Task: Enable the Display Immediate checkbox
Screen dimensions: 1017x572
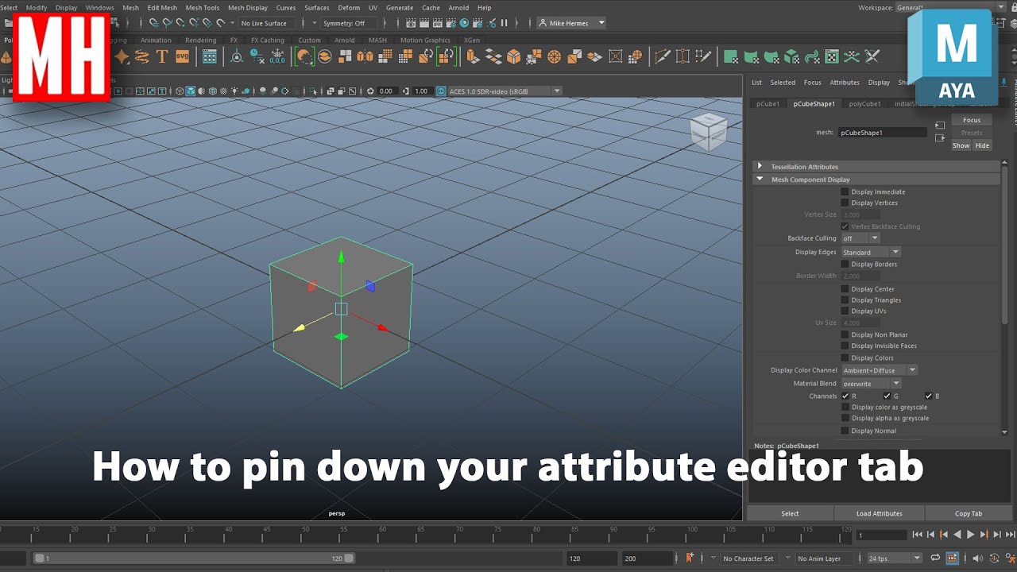Action: [x=845, y=191]
